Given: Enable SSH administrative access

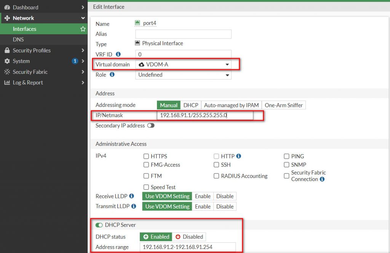Looking at the screenshot, I should 216,165.
